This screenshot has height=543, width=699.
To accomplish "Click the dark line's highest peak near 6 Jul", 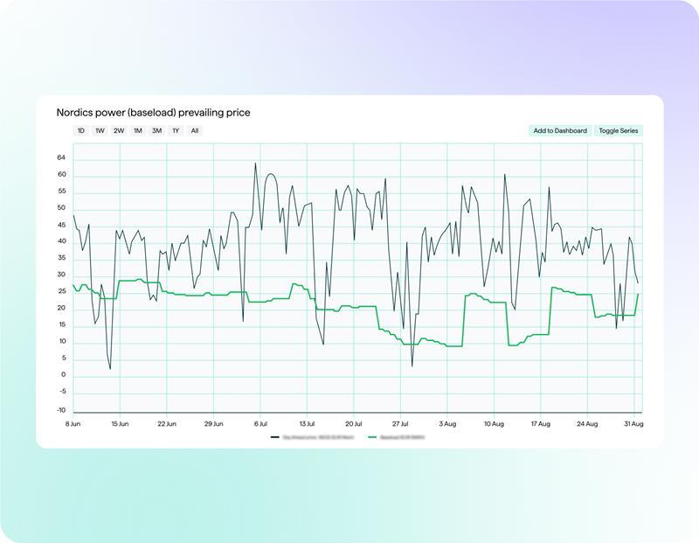I will (255, 163).
